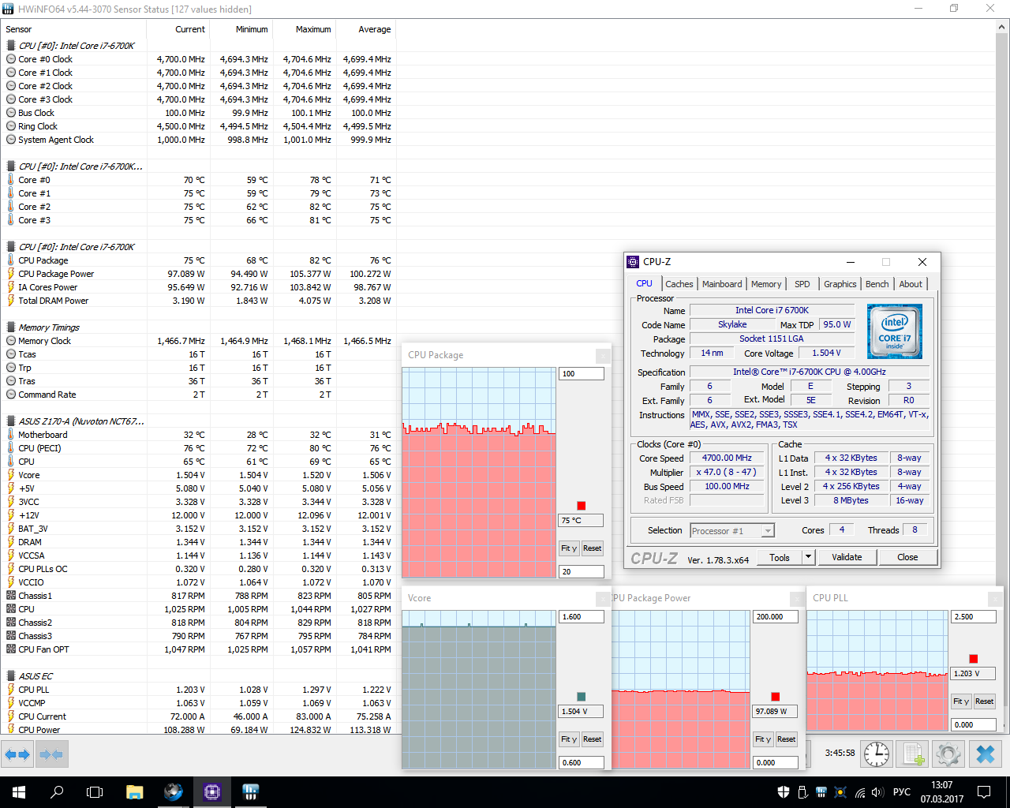Switch to HWiNFO via its taskbar icon
Screen dimensions: 1010x808
[x=251, y=792]
